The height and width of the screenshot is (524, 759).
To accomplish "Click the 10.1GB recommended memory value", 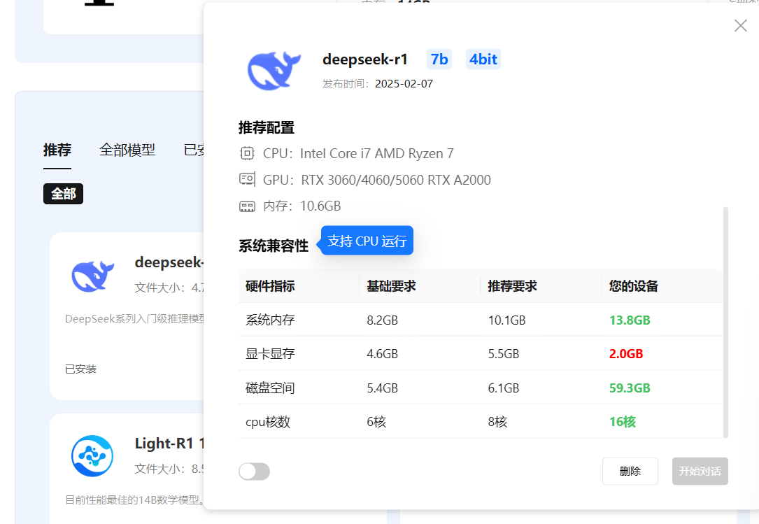I will click(506, 320).
